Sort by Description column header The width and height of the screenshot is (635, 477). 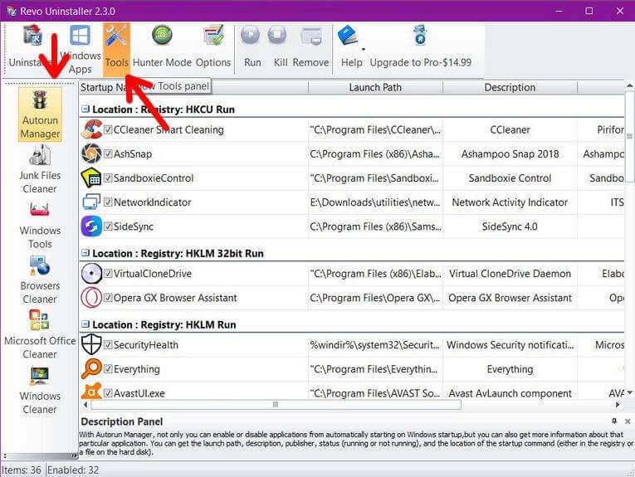[x=510, y=87]
